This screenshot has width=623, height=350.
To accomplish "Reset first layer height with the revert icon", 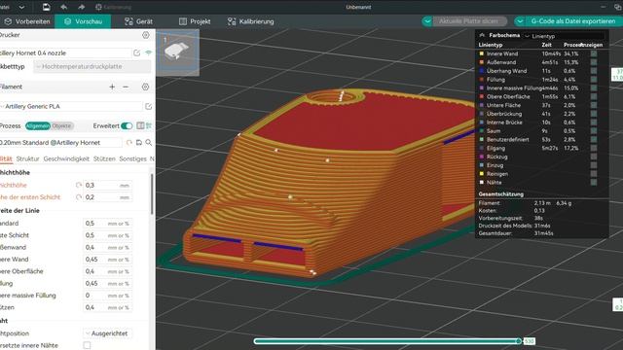I will pos(79,197).
